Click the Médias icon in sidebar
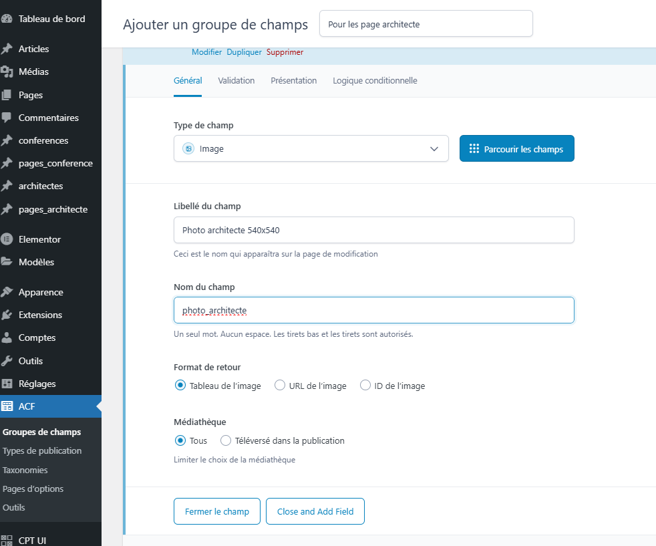656x546 pixels. (x=7, y=72)
